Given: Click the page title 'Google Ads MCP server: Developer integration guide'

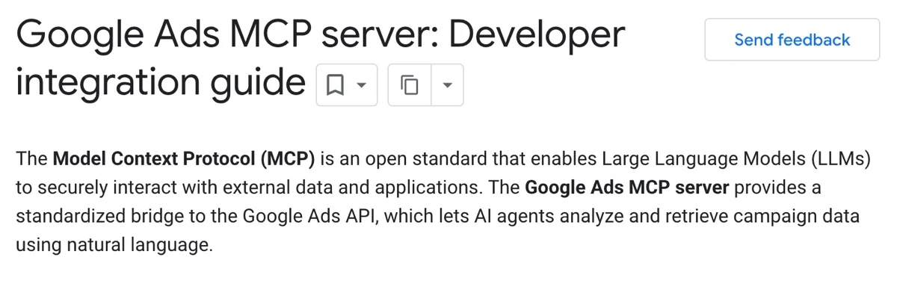Looking at the screenshot, I should click(320, 58).
